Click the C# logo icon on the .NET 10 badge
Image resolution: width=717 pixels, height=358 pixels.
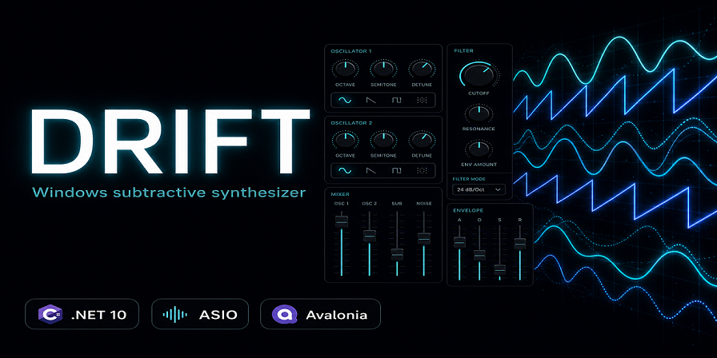click(50, 314)
